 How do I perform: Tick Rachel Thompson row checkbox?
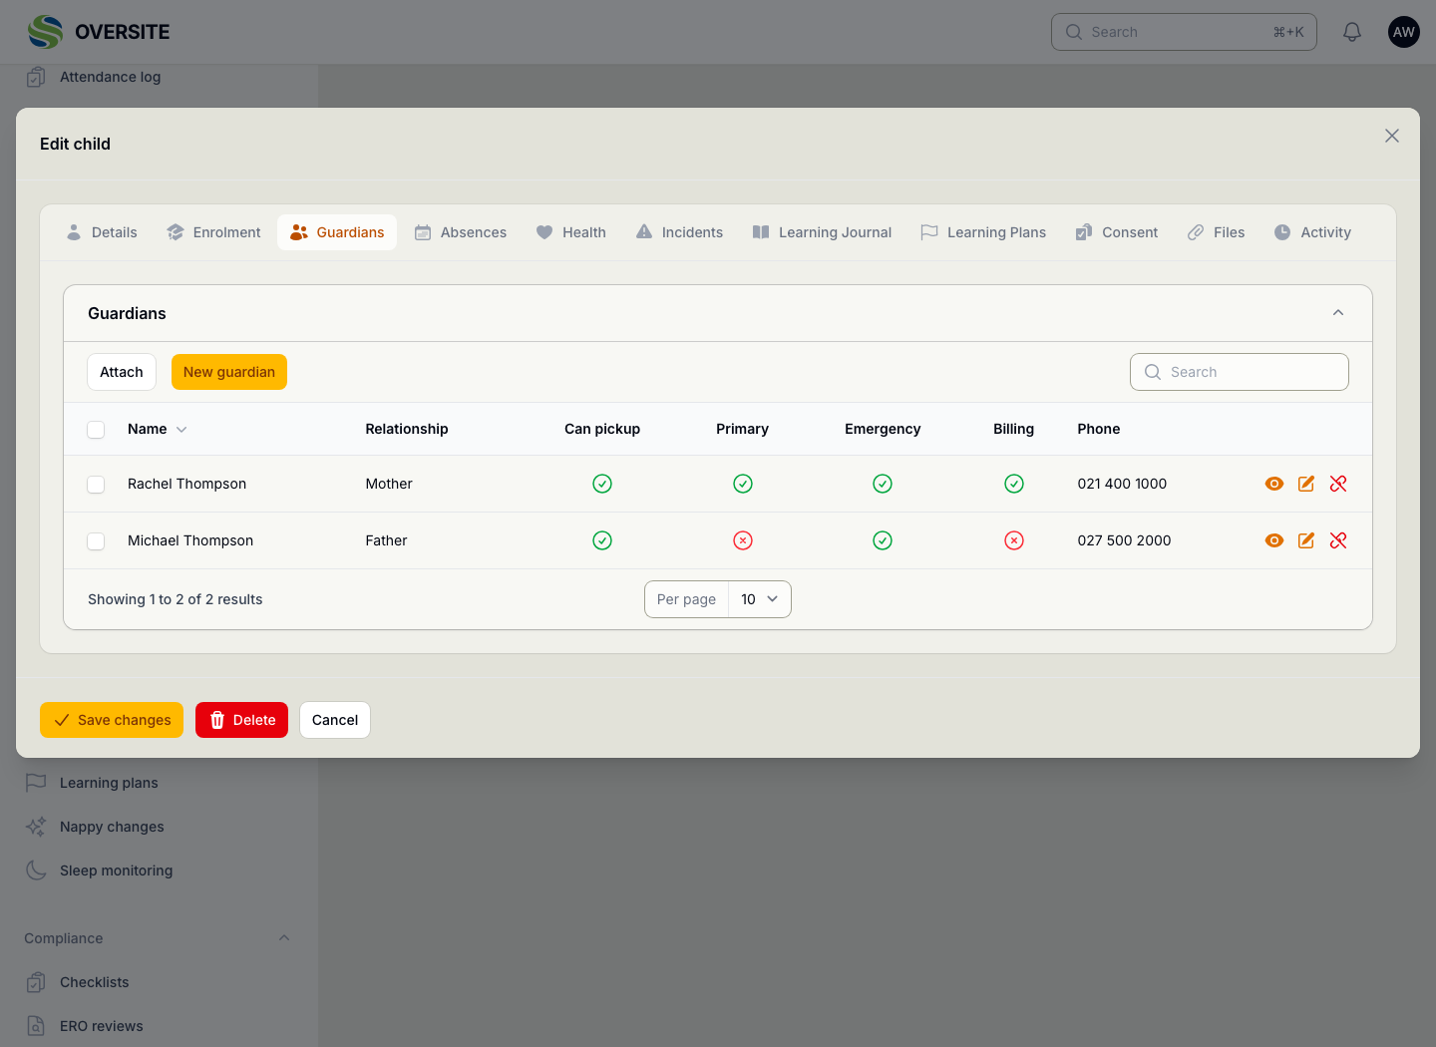coord(96,485)
